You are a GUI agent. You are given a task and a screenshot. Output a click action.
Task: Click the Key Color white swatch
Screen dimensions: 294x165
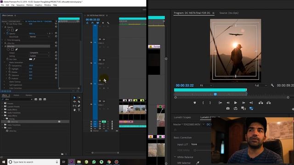(x=31, y=59)
